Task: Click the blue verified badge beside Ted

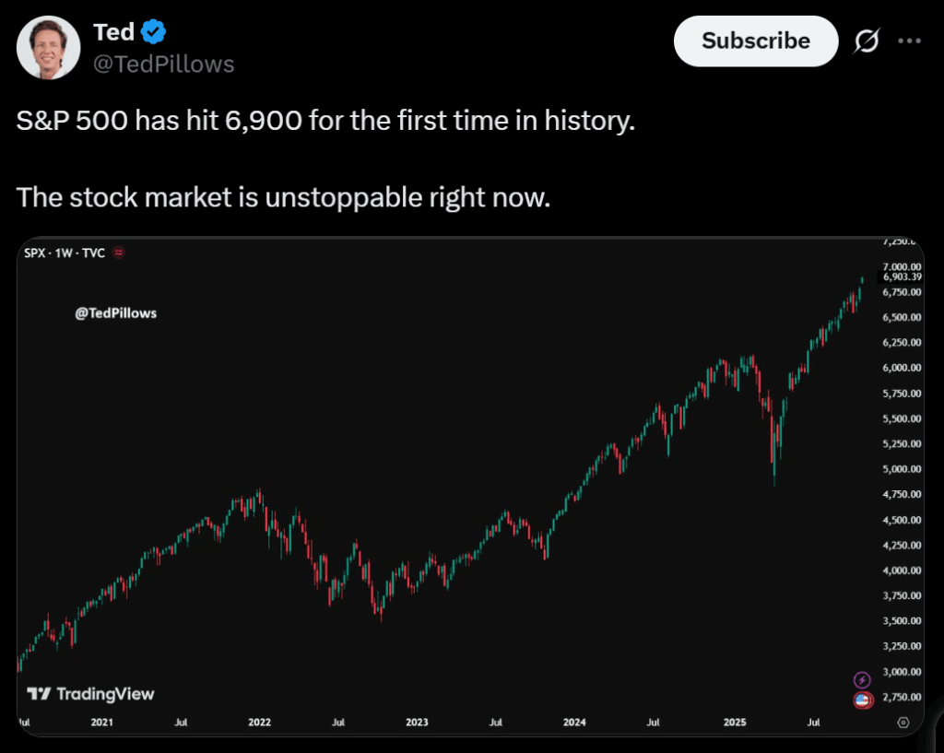Action: click(x=153, y=33)
